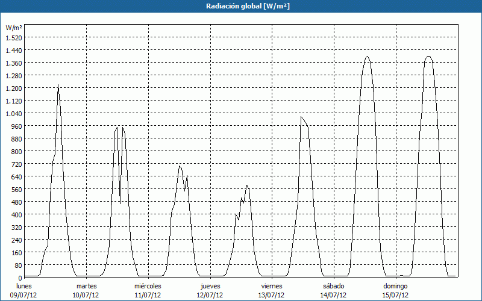The width and height of the screenshot is (482, 301).
Task: Click the 11/07/12 date label
Action: [148, 295]
